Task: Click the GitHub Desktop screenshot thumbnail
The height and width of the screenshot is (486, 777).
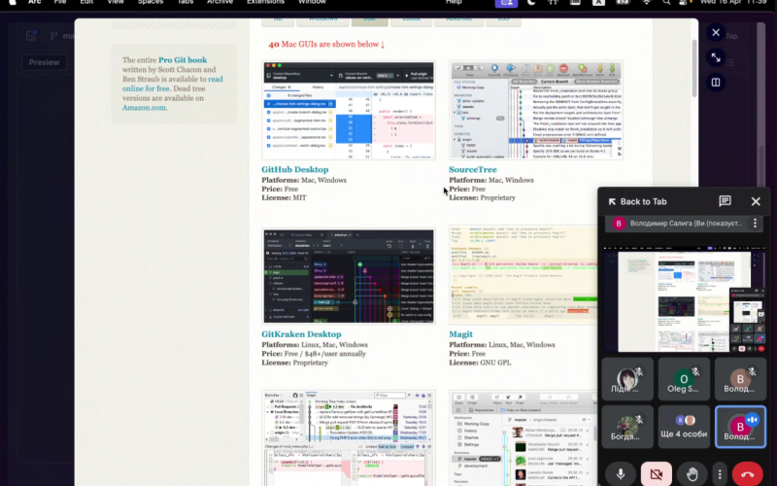Action: point(349,110)
